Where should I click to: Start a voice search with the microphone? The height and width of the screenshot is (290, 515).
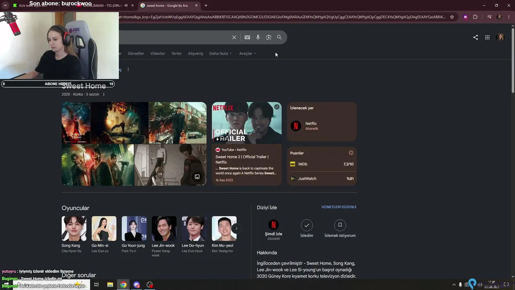pyautogui.click(x=258, y=37)
